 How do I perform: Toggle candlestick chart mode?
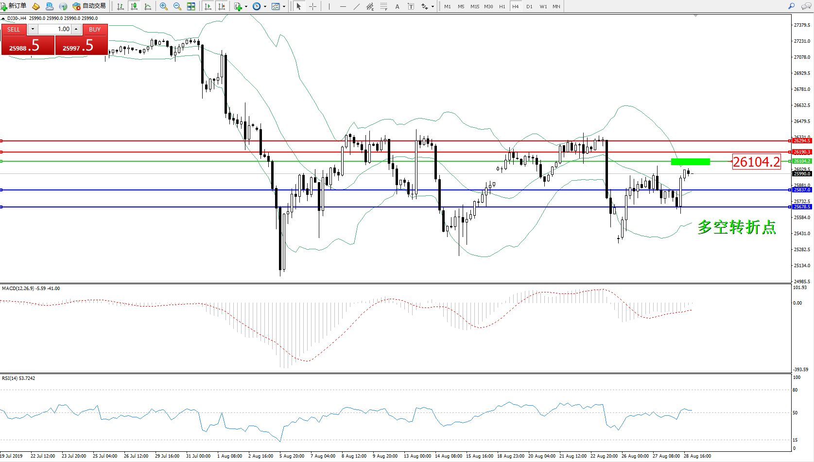tap(134, 6)
